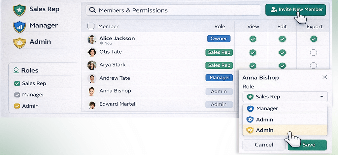Open Otis Tate's Sales Rep role badge
338x155 pixels.
(x=219, y=52)
